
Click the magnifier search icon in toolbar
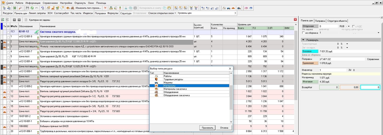[20, 8]
